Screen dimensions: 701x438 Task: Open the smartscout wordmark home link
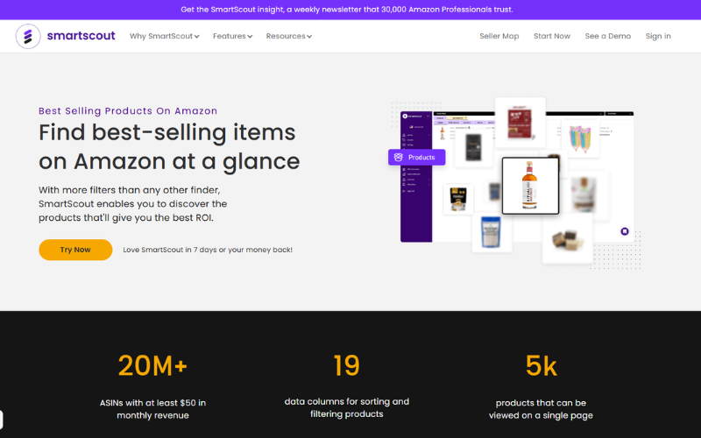click(x=81, y=36)
